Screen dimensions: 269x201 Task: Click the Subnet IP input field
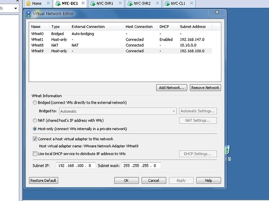tap(76, 166)
